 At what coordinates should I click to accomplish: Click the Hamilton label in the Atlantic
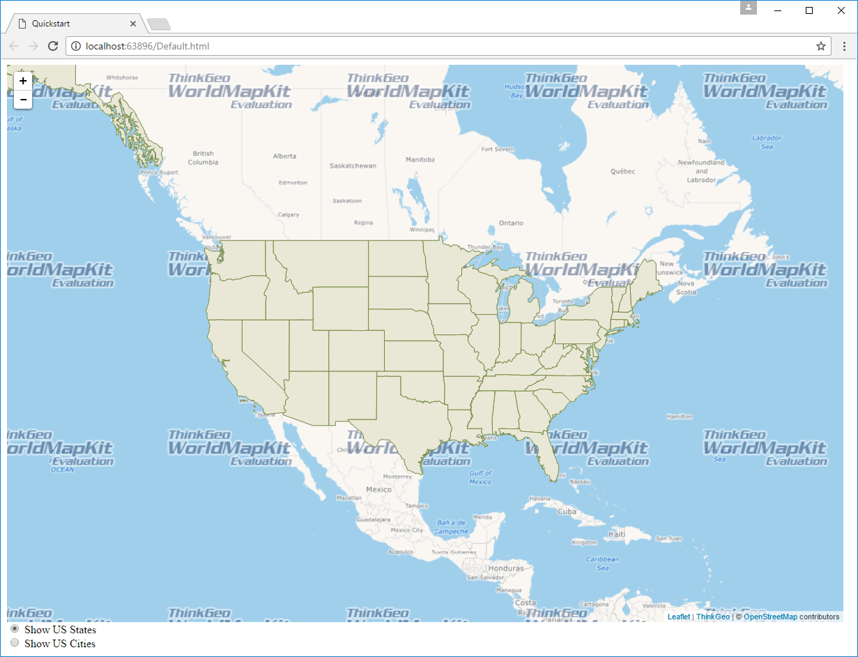click(679, 416)
